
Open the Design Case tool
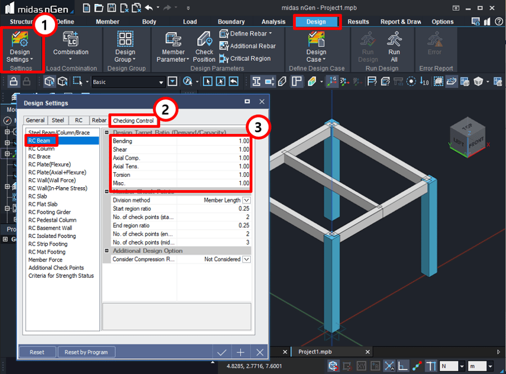316,47
